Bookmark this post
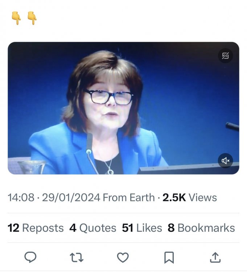Image resolution: width=247 pixels, height=272 pixels. 169,257
